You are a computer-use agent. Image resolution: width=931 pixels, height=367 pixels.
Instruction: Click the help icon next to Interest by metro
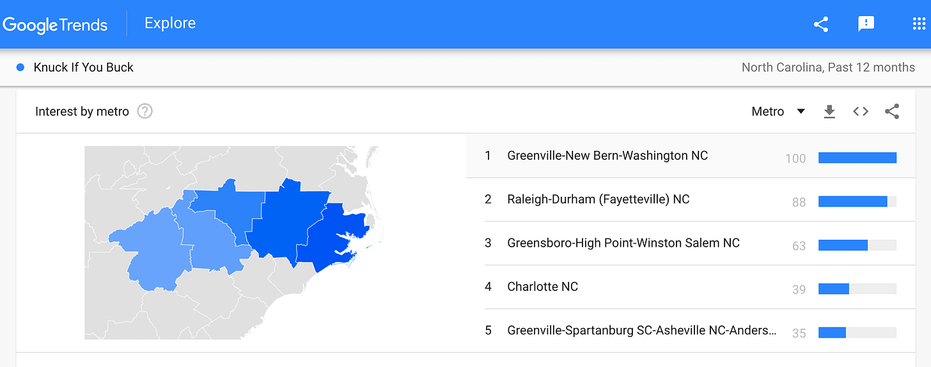click(x=145, y=111)
